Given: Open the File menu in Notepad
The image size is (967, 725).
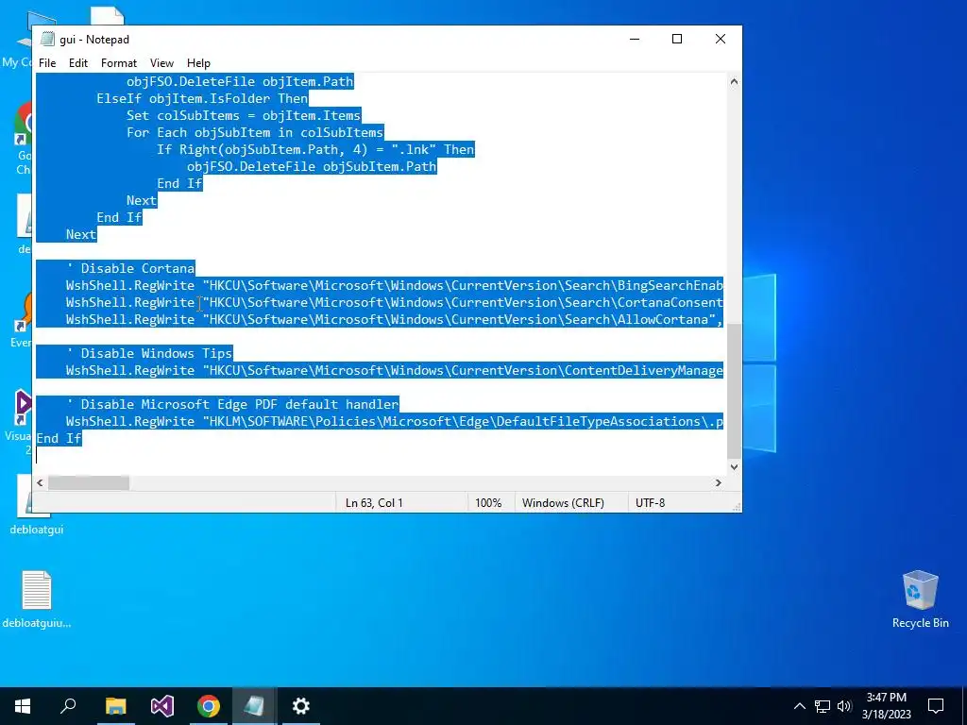Looking at the screenshot, I should (47, 63).
